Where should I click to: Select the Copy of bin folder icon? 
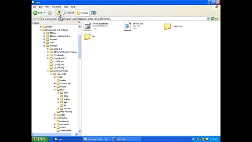pos(58,83)
